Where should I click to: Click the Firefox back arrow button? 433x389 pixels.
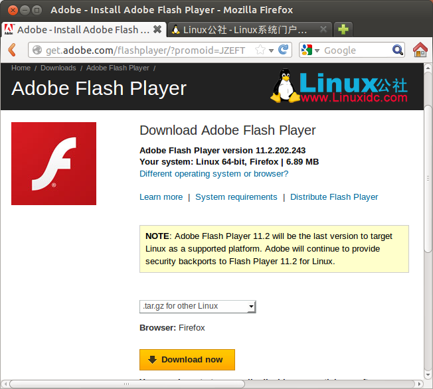pos(12,50)
